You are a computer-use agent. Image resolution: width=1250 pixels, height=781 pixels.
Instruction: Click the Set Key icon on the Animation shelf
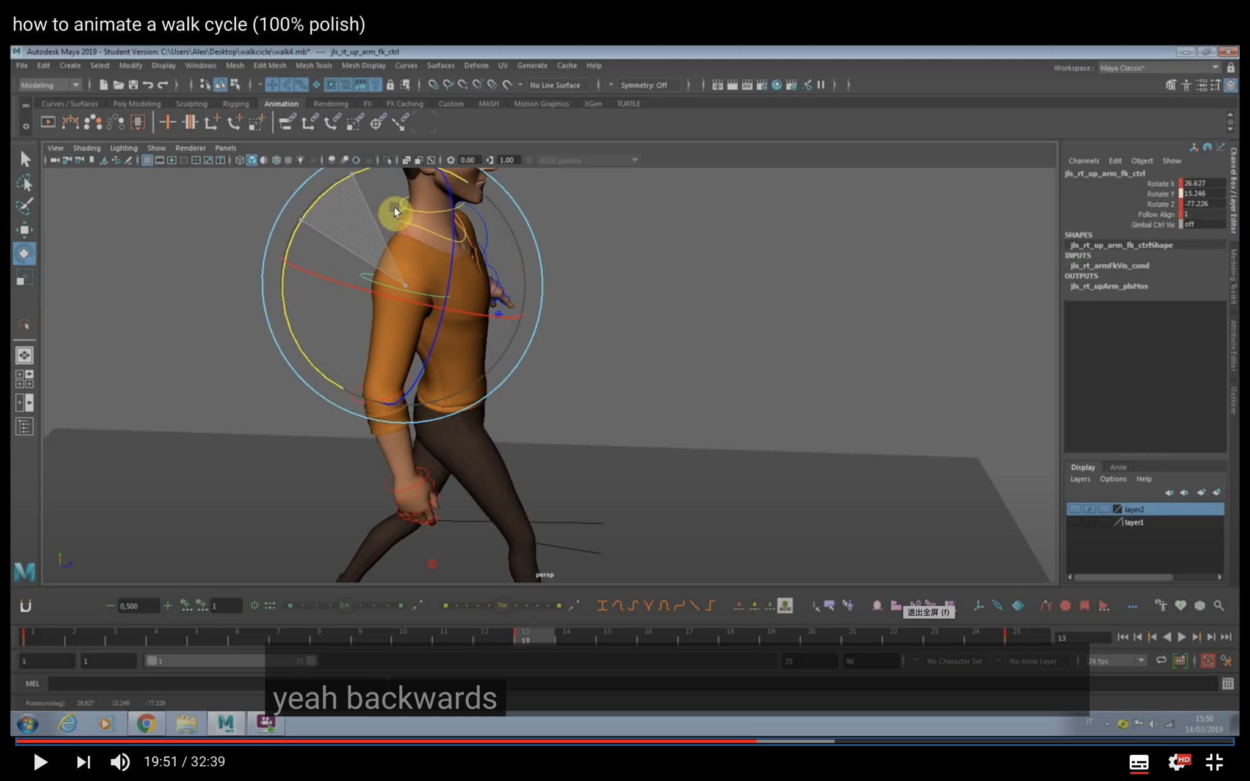tap(166, 122)
